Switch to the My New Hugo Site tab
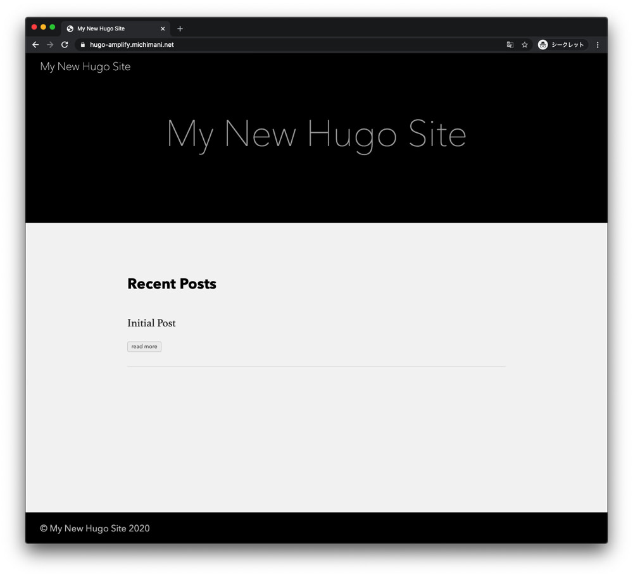 coord(114,28)
